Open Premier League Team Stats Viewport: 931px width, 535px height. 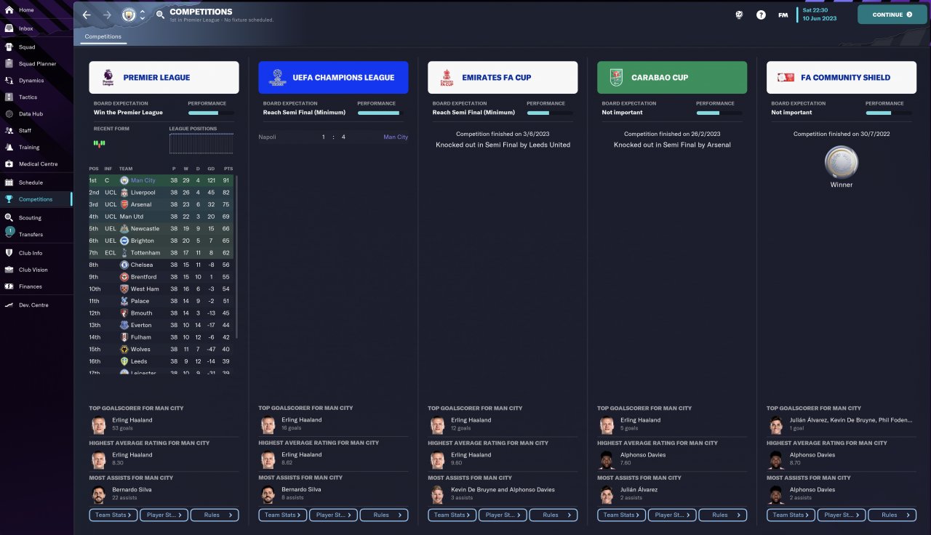(x=113, y=515)
